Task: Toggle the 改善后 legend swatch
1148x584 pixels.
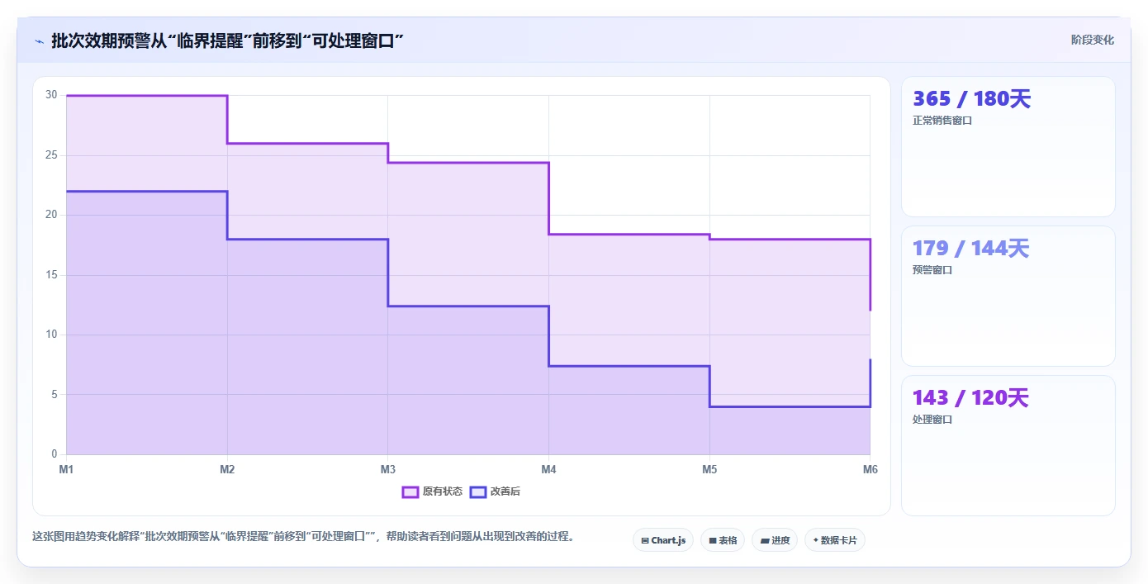Action: click(x=478, y=491)
